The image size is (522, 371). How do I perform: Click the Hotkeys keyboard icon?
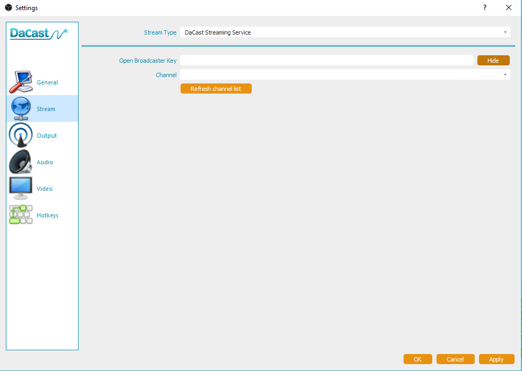[x=21, y=215]
